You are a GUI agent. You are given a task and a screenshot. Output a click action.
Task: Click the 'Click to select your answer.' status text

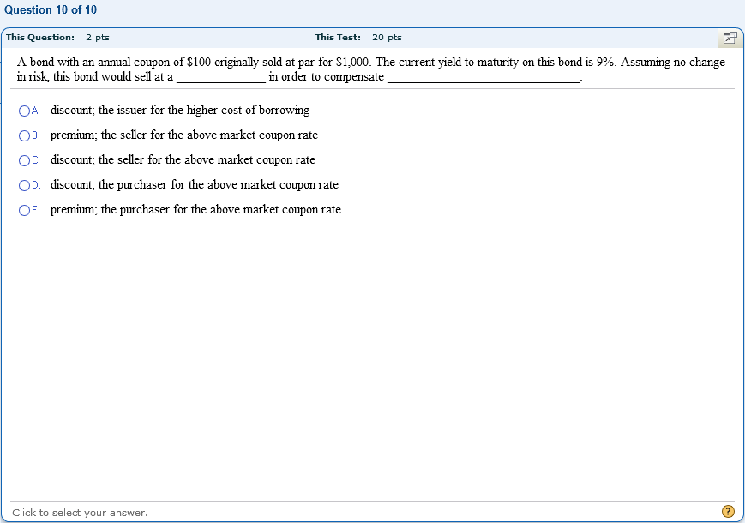(80, 513)
